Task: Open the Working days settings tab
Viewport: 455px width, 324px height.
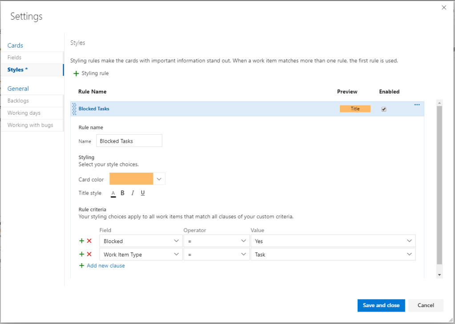Action: coord(24,113)
